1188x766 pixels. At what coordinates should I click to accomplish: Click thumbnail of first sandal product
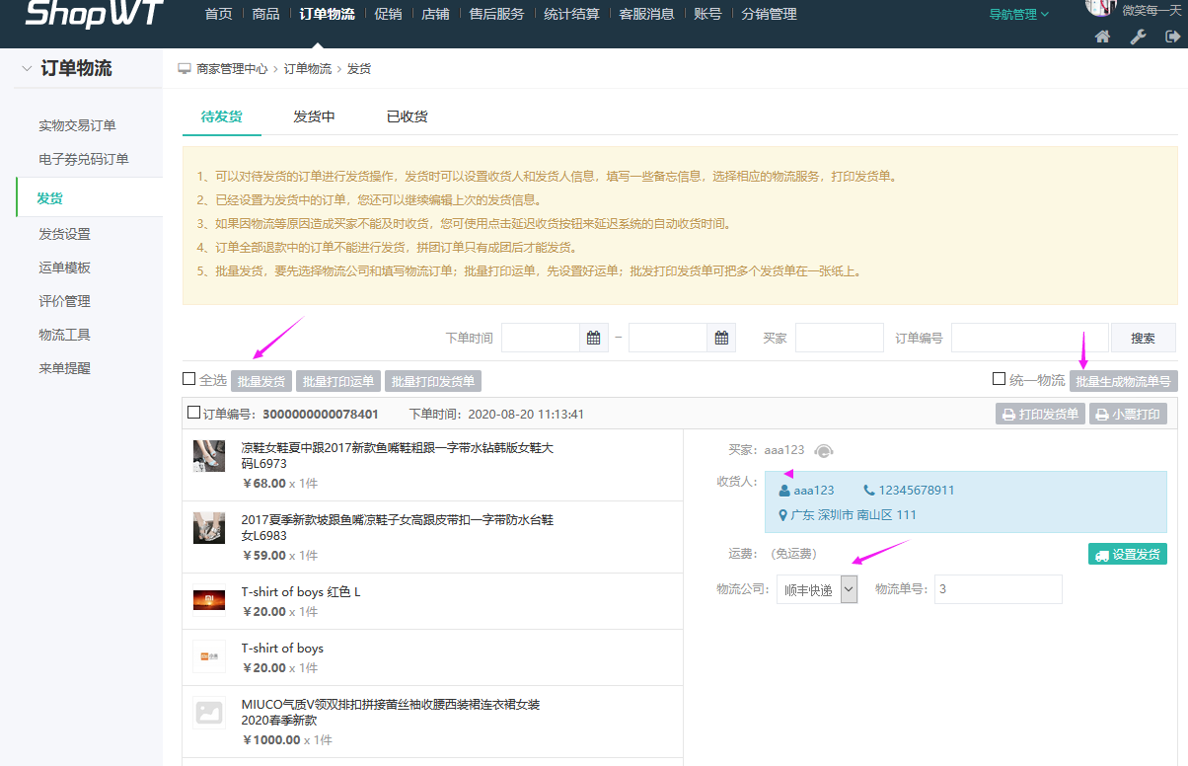(209, 456)
